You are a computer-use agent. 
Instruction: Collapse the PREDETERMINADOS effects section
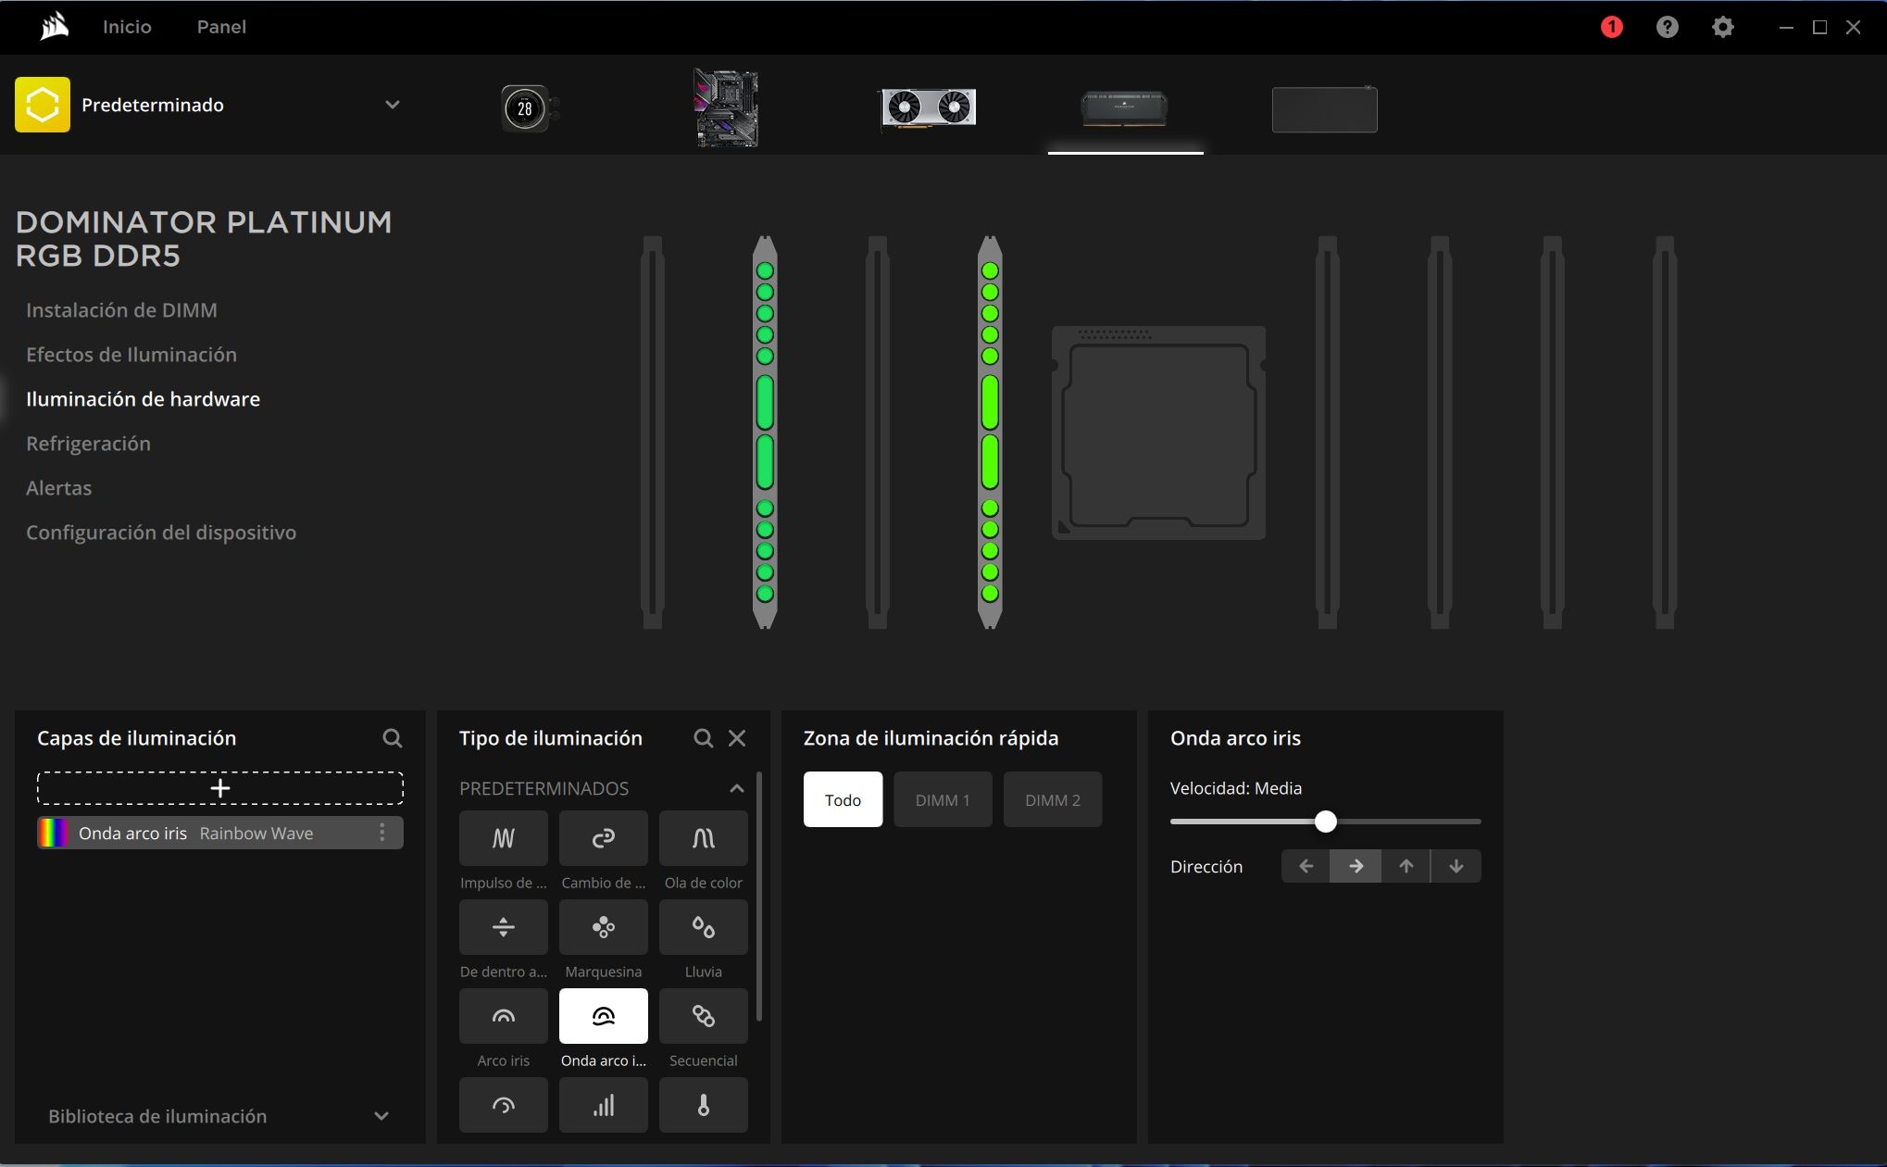click(737, 788)
